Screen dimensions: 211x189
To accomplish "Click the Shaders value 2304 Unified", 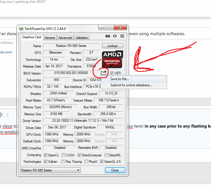I will [58, 93].
